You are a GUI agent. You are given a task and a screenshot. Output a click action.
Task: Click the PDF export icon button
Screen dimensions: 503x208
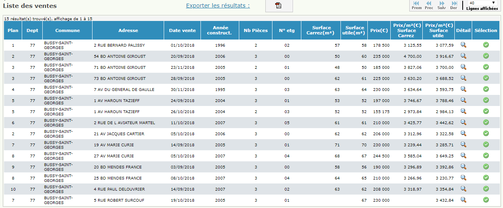pyautogui.click(x=278, y=6)
